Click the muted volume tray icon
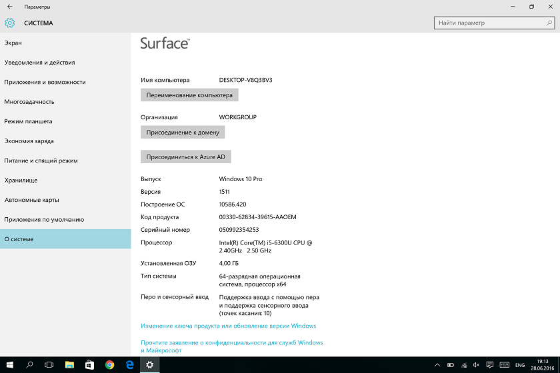 click(x=476, y=365)
